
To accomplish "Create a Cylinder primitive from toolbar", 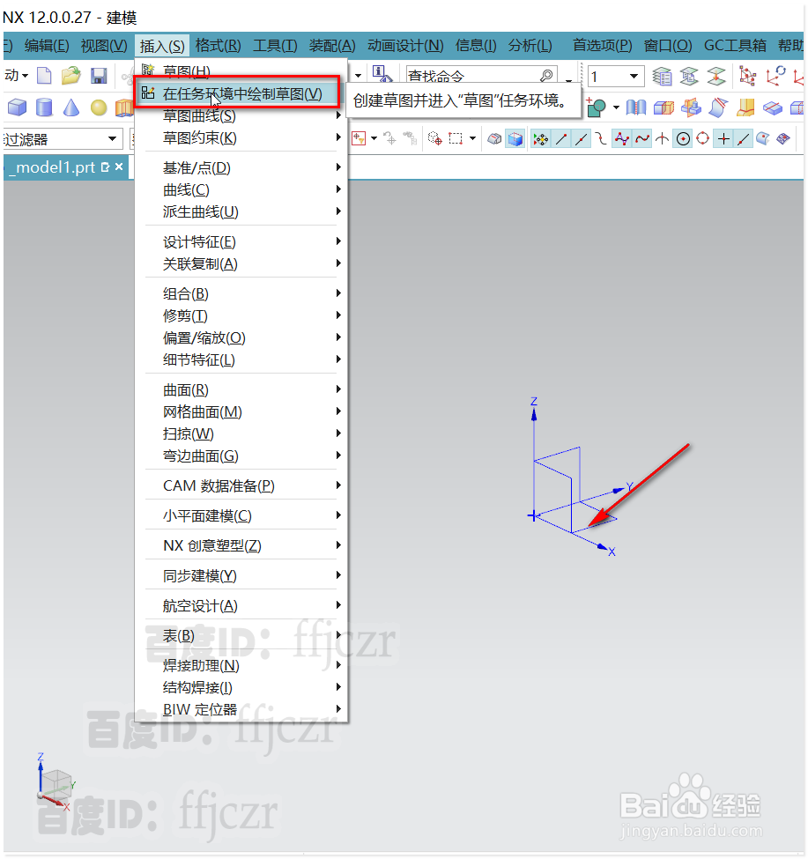I will point(44,107).
